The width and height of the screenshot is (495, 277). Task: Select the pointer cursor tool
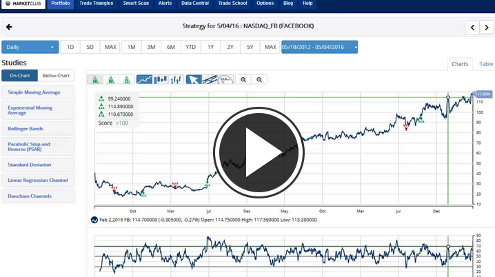pos(194,80)
